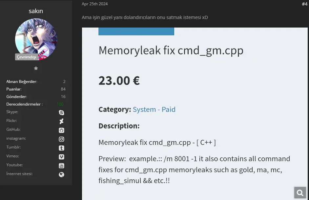Click the website globe icon
This screenshot has width=309, height=200.
point(61,174)
